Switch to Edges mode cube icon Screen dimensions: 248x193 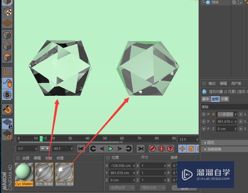pos(7,46)
